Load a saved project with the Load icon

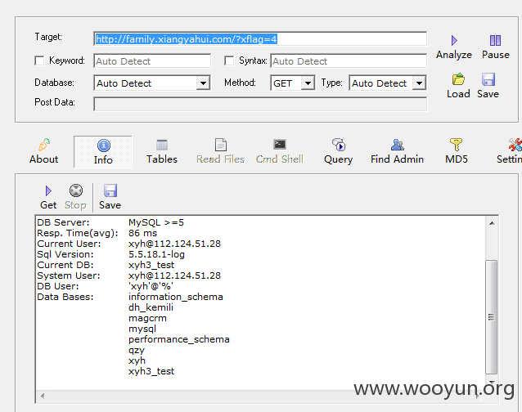[x=458, y=86]
